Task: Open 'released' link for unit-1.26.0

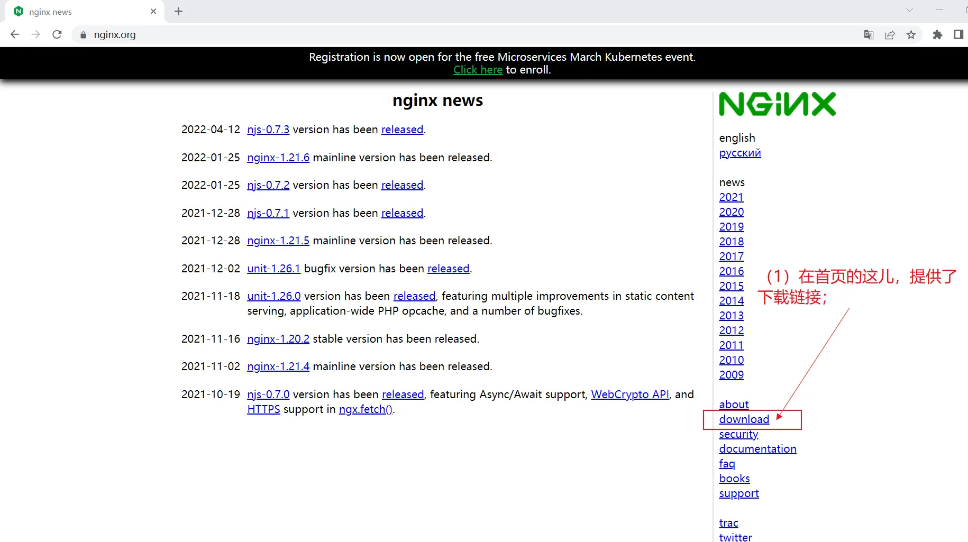Action: pyautogui.click(x=414, y=296)
